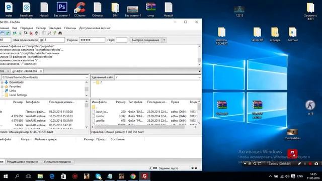Select the index Edge file icon
The image size is (322, 181).
coord(9,10)
